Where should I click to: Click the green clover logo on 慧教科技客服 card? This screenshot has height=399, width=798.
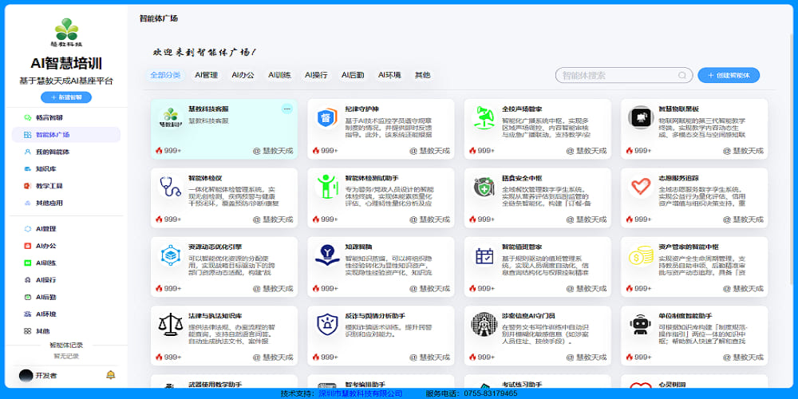171,117
